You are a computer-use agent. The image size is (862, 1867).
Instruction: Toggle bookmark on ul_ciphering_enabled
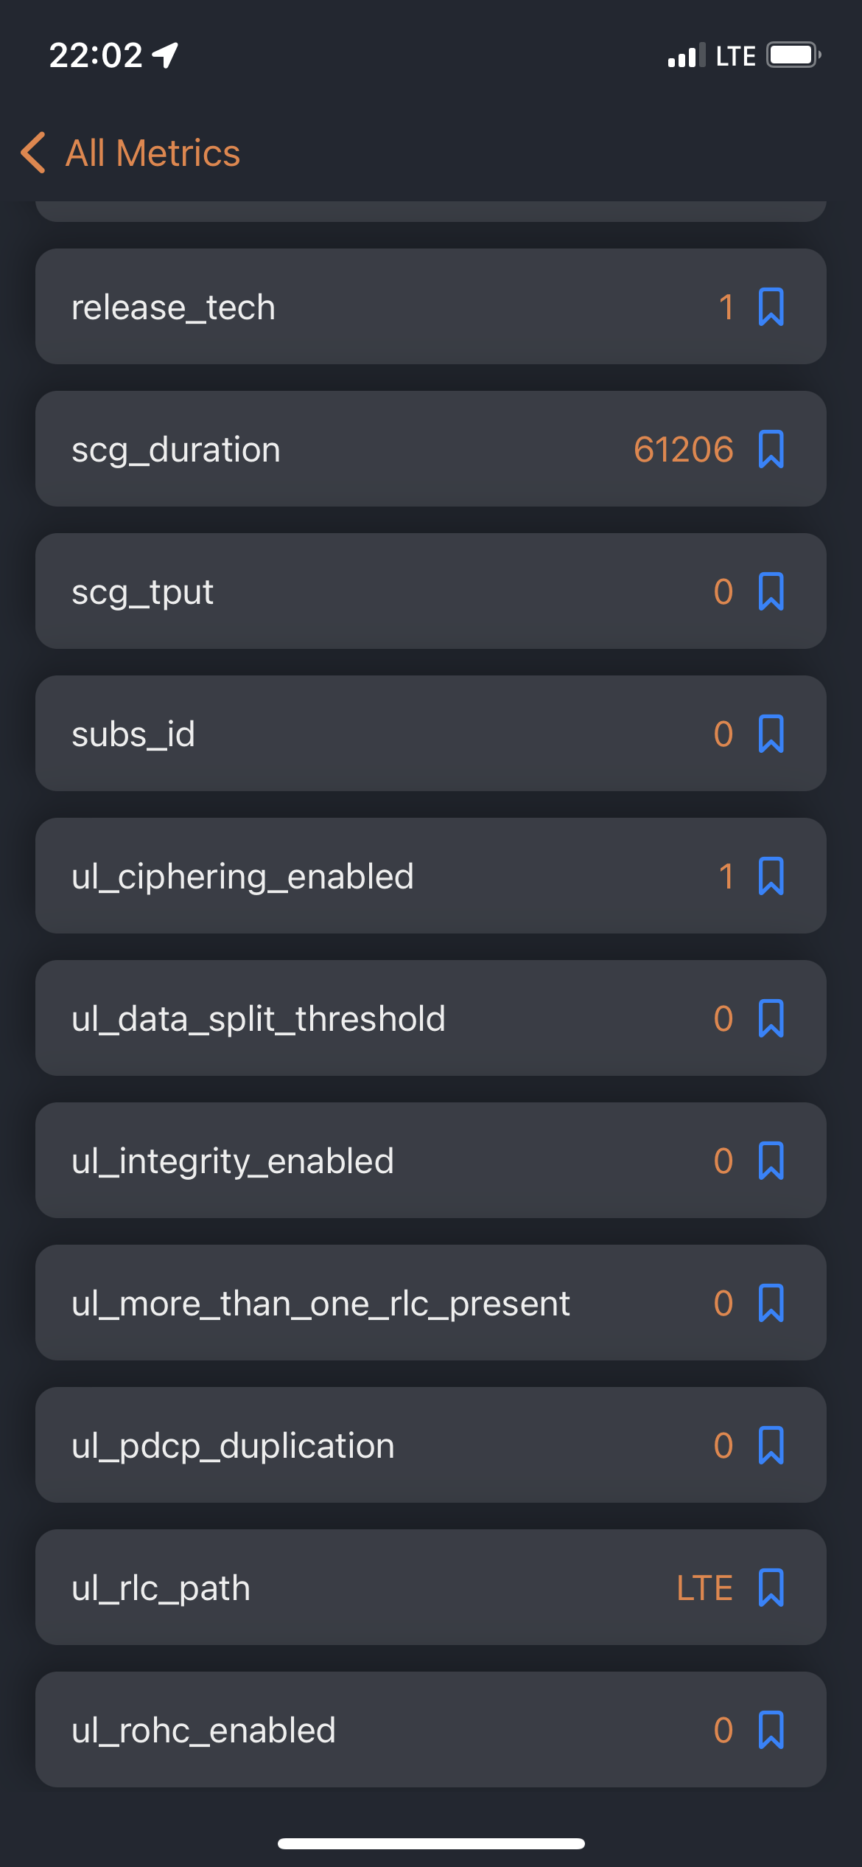[771, 876]
